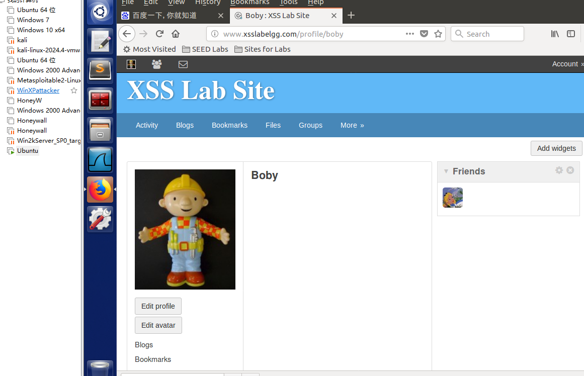Open Firefox from dock
584x376 pixels.
[100, 190]
